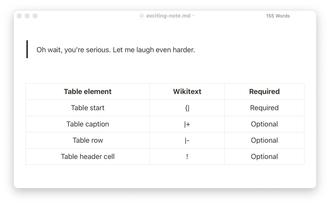The height and width of the screenshot is (205, 330).
Task: Click the yellow minimize window button
Action: (x=27, y=16)
